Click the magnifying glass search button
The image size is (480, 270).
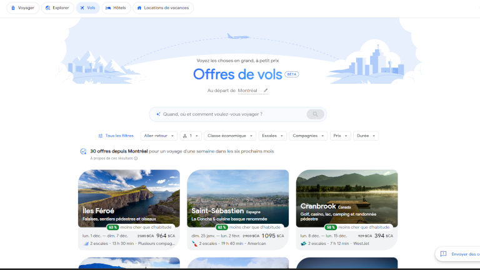point(315,114)
